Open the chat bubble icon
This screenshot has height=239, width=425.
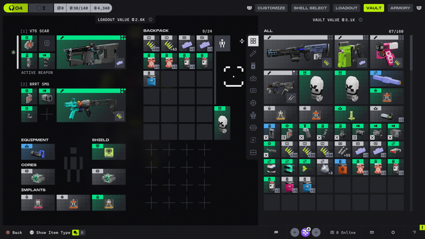tap(276, 232)
